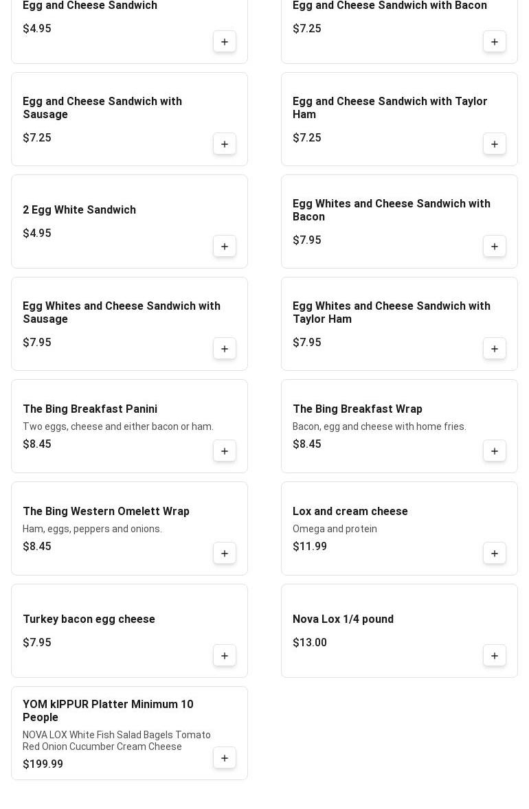Image resolution: width=529 pixels, height=809 pixels.
Task: Add Egg Whites and Cheese with Bacon
Action: (x=495, y=247)
